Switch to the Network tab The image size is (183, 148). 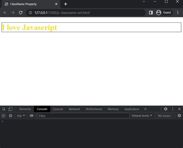[75, 109]
